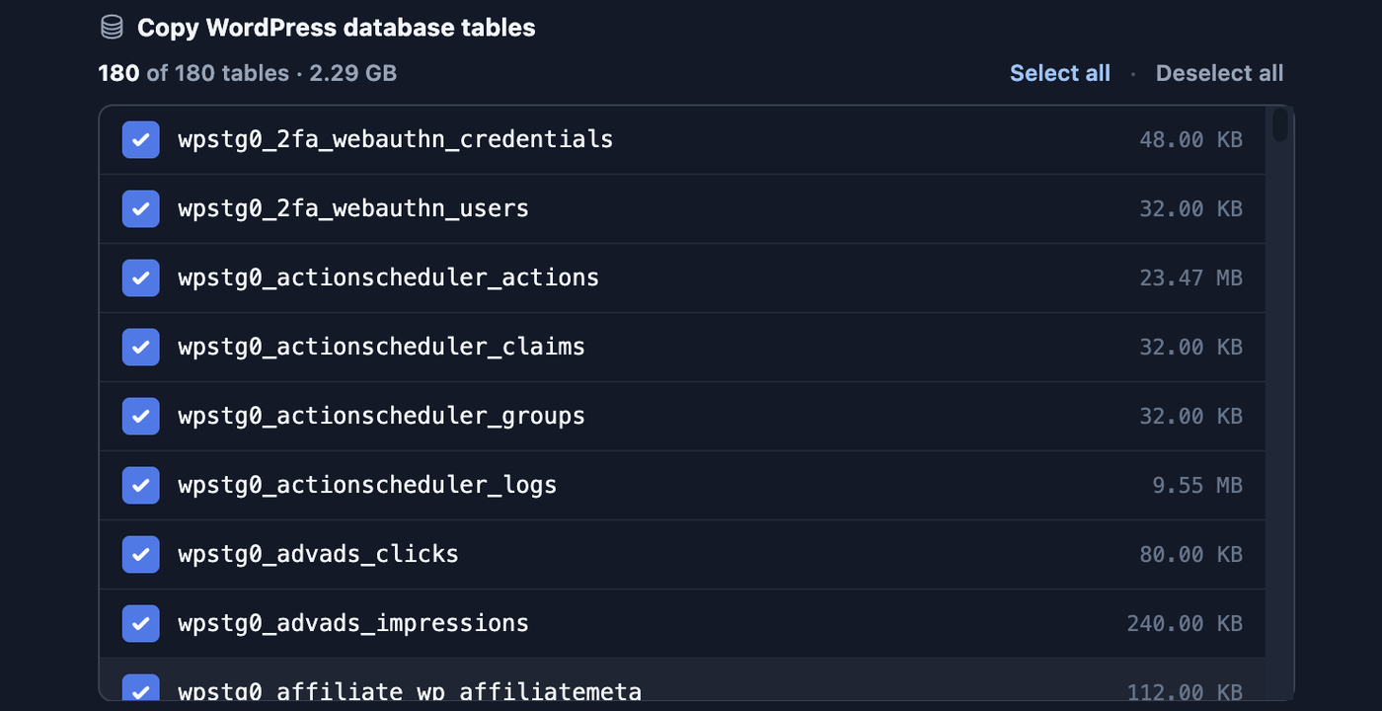This screenshot has height=711, width=1382.
Task: Click the wpstg0_2fa_webauthn_credentials table name
Action: 395,139
